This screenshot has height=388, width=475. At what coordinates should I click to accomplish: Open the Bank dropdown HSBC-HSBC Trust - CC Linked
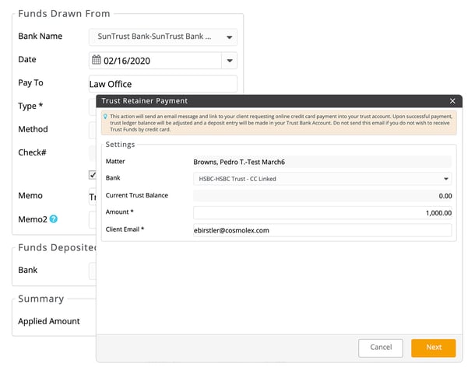pyautogui.click(x=322, y=179)
